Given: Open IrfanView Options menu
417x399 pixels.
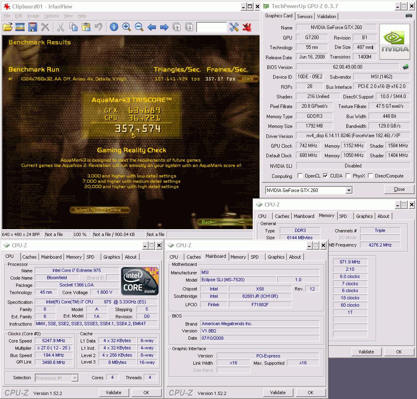Looking at the screenshot, I should coord(52,16).
